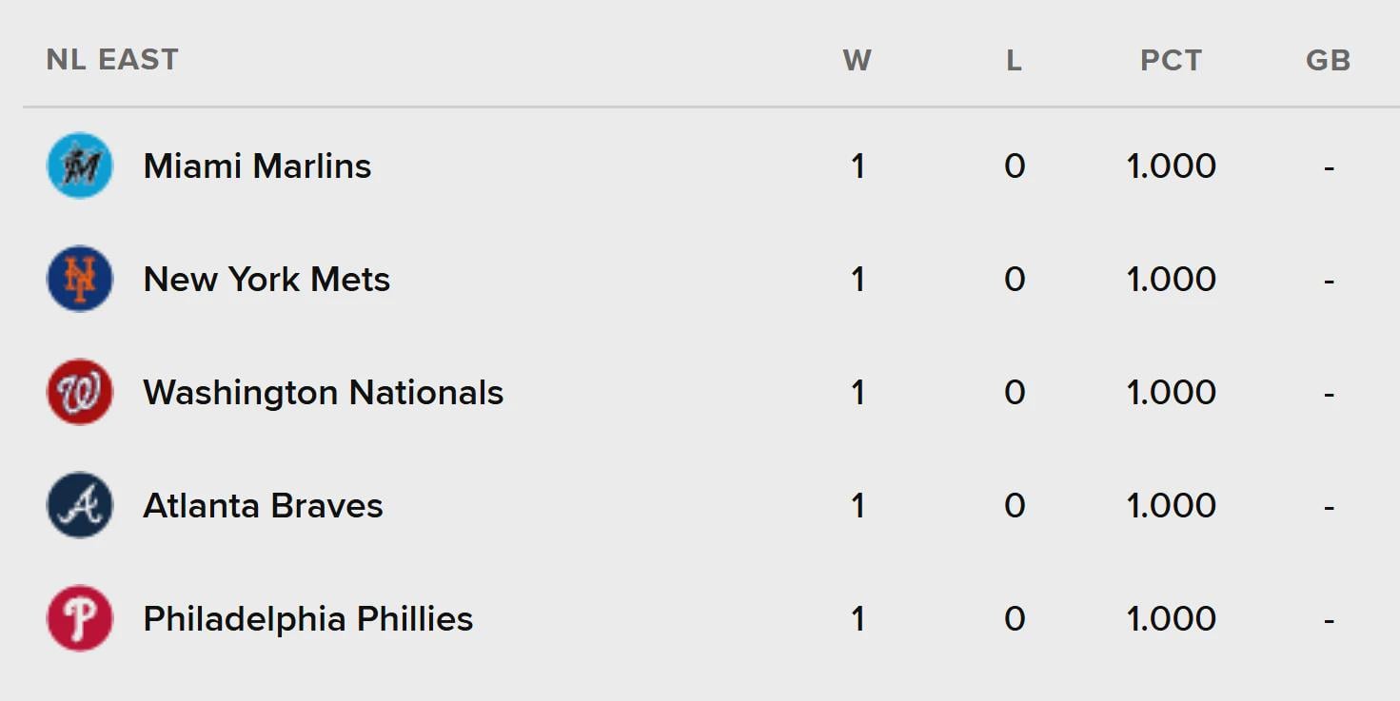Sort standings by the PCT column
The width and height of the screenshot is (1400, 701).
pyautogui.click(x=1171, y=59)
